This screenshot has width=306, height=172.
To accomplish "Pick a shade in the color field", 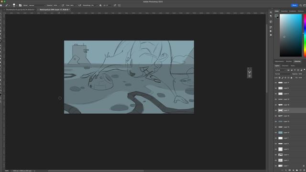I will [x=291, y=35].
